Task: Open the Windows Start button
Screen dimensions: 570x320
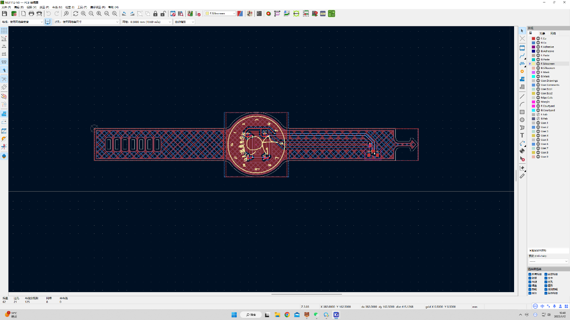Action: tap(234, 315)
